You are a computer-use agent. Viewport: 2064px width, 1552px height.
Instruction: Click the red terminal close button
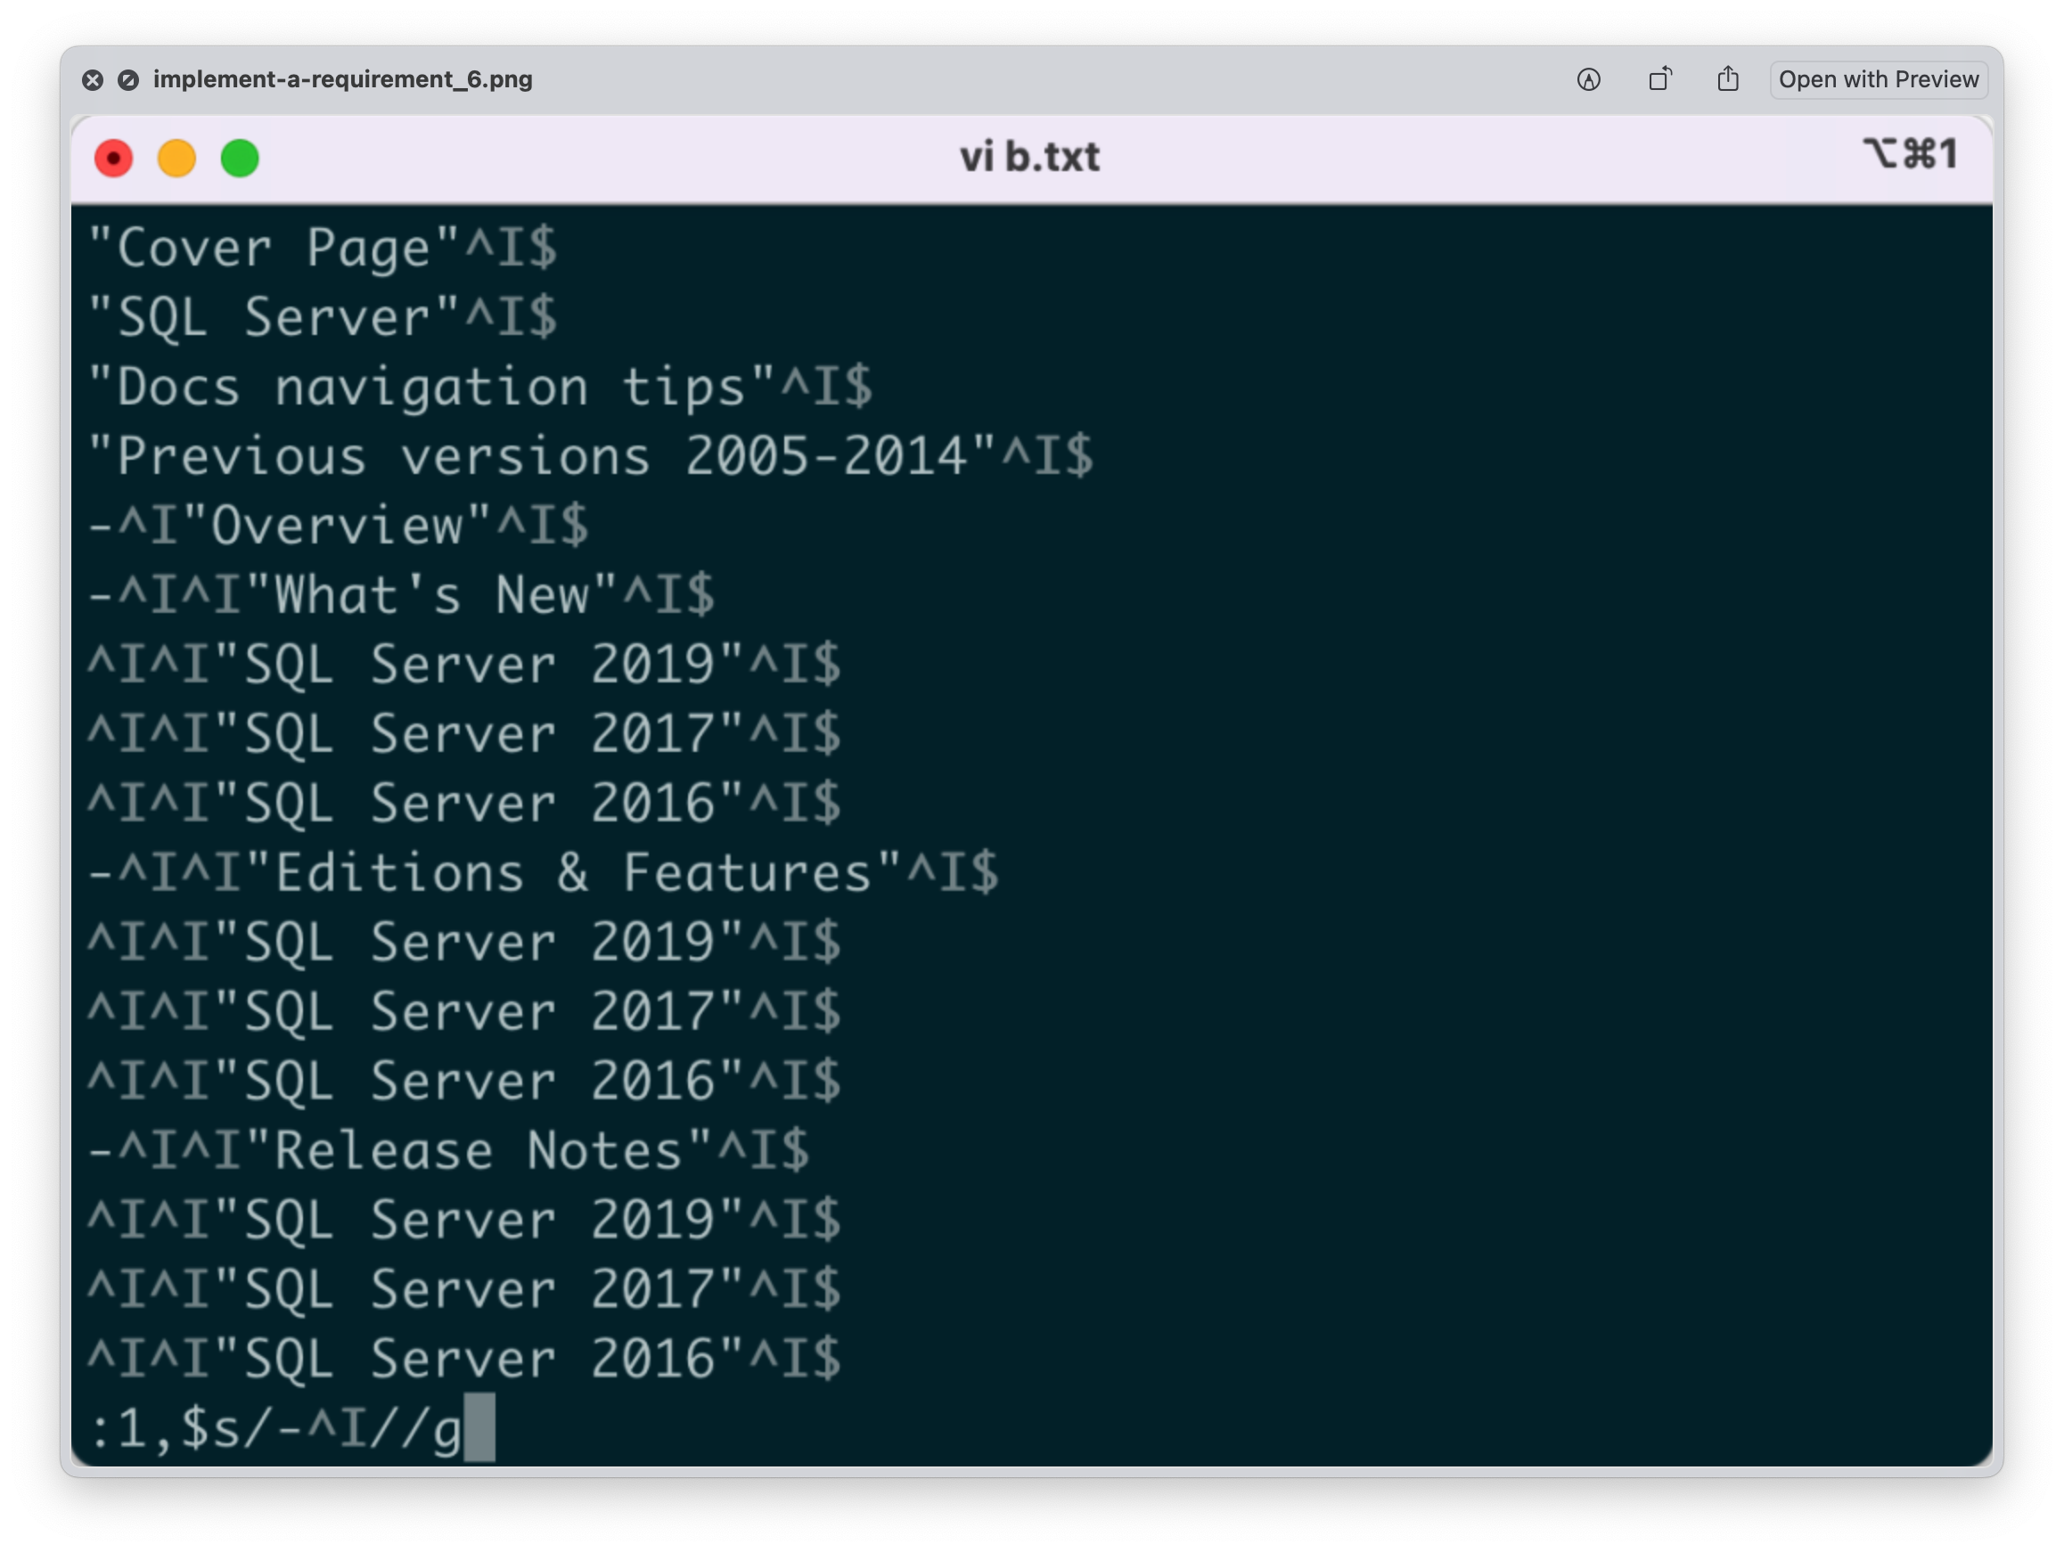[114, 159]
